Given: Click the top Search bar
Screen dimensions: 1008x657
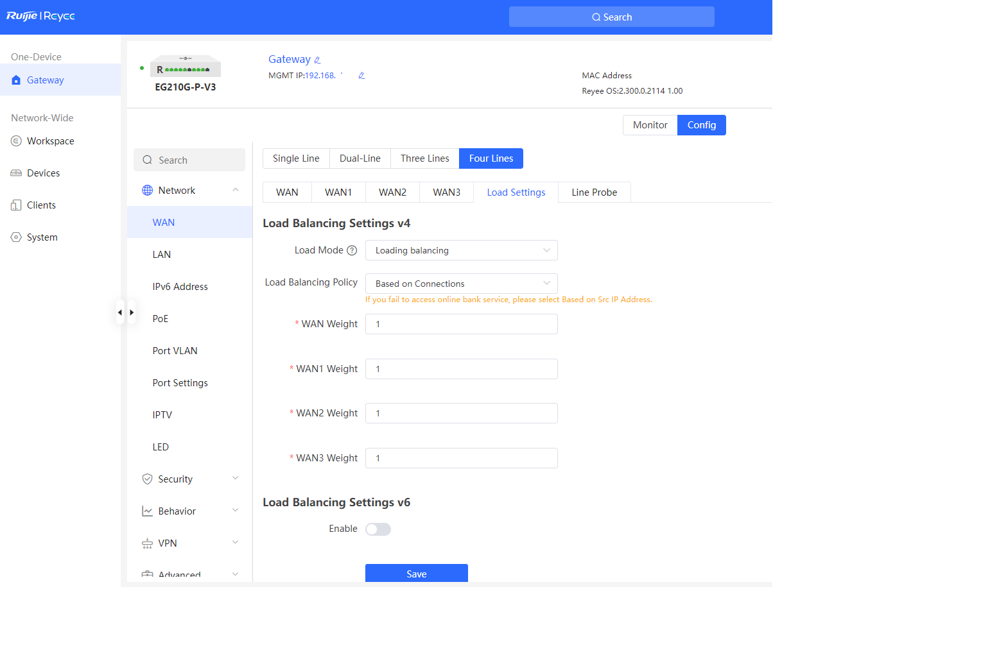Looking at the screenshot, I should tap(611, 17).
